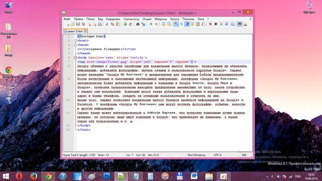The width and height of the screenshot is (322, 181).
Task: Stop macro recording black square
Action: pyautogui.click(x=216, y=24)
